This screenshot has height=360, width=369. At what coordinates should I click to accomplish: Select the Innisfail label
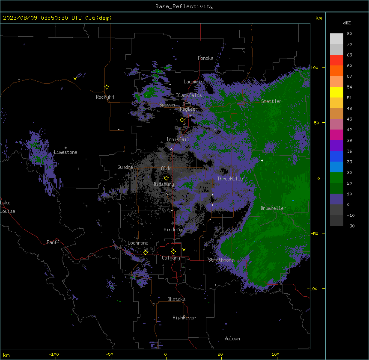178,139
